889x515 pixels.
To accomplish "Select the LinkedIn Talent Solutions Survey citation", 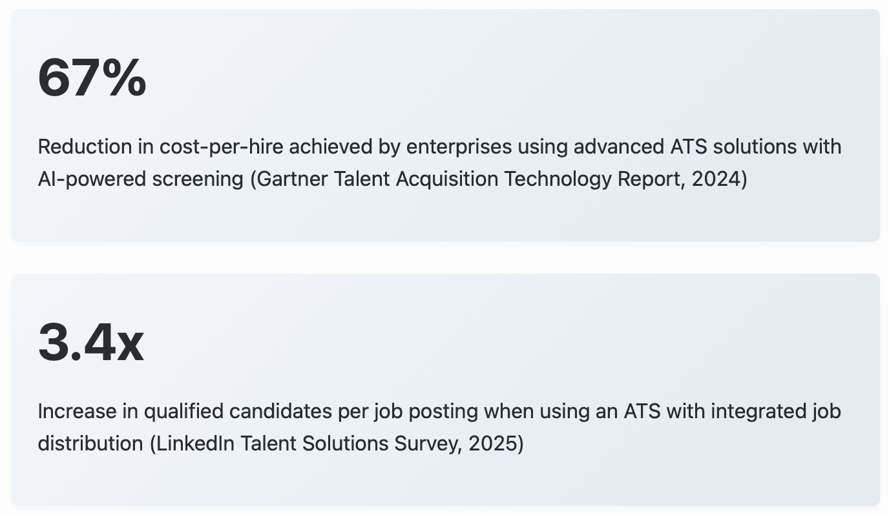I will pyautogui.click(x=336, y=443).
